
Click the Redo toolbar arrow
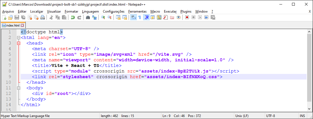(x=79, y=18)
